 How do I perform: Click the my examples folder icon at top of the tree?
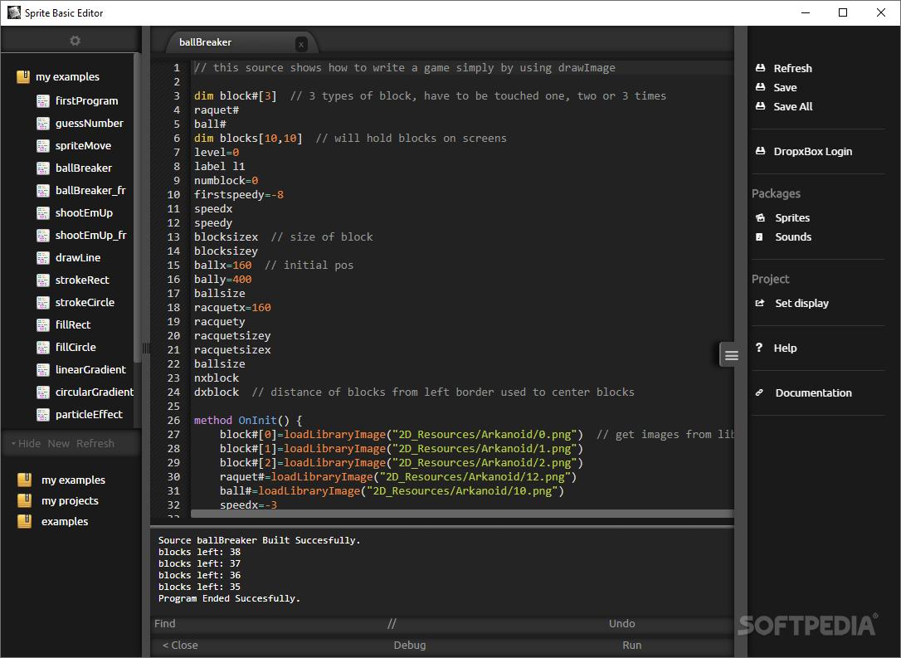click(x=23, y=76)
